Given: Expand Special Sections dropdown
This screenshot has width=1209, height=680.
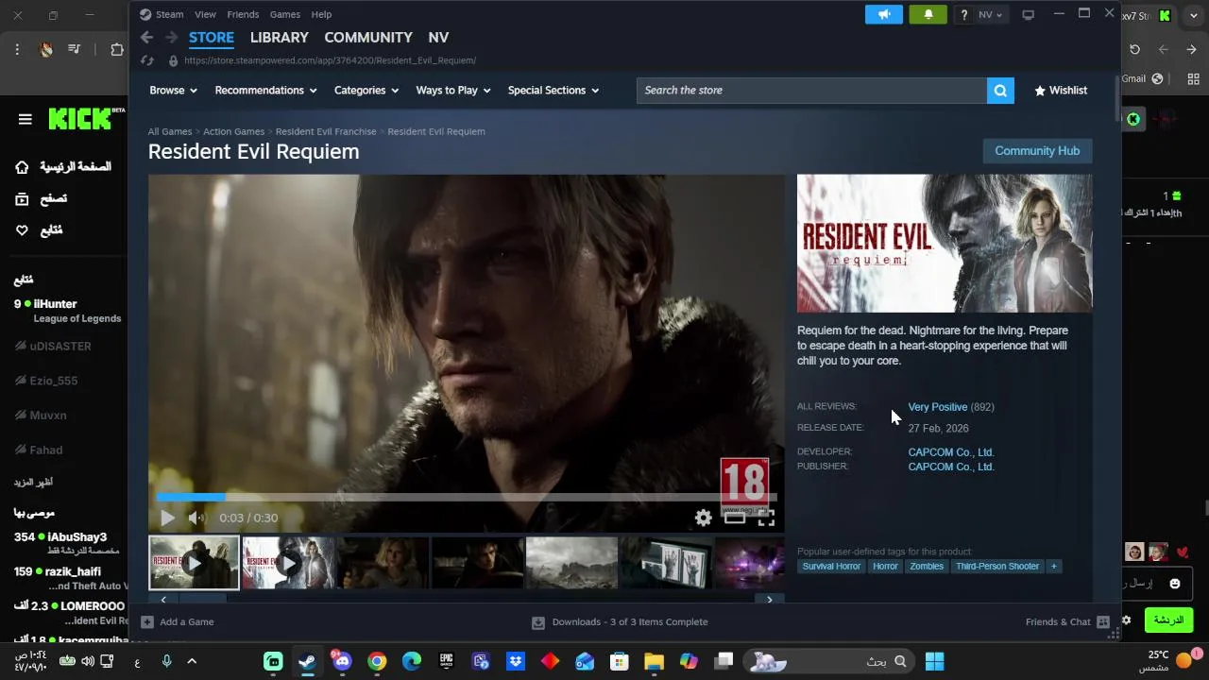Looking at the screenshot, I should tap(553, 91).
